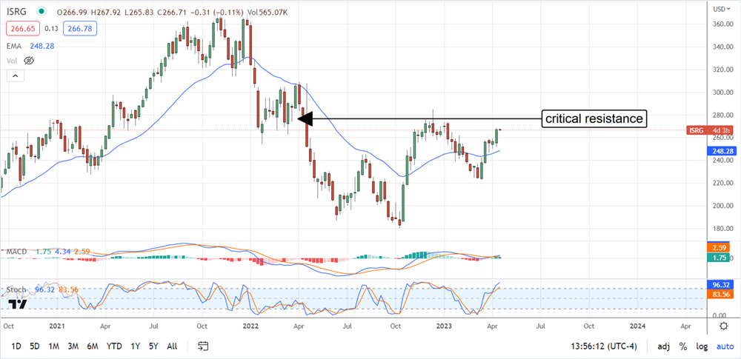Toggle log scale mode
Screen dimensions: 741x359
tap(701, 346)
